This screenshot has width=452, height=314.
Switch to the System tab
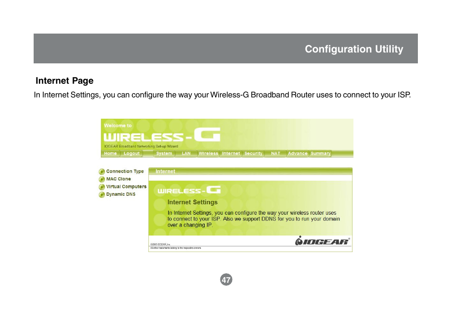click(164, 153)
